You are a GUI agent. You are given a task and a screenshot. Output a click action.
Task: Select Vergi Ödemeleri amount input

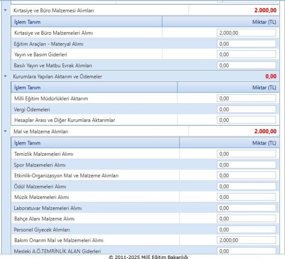click(246, 109)
